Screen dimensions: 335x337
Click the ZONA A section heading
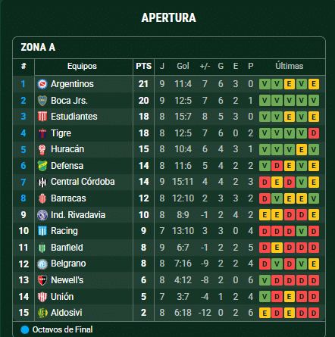[x=38, y=47]
